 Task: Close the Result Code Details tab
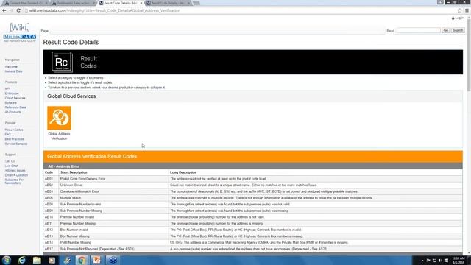(x=141, y=3)
